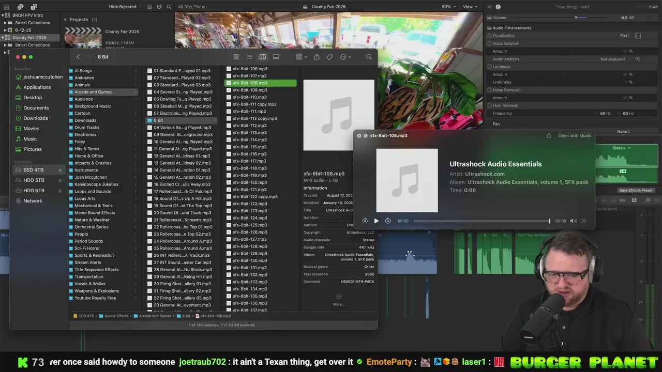This screenshot has height=372, width=662.
Task: Click Audio Analysis magic wand icon
Action: (637, 59)
